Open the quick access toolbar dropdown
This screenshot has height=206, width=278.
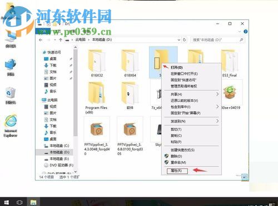click(60, 24)
